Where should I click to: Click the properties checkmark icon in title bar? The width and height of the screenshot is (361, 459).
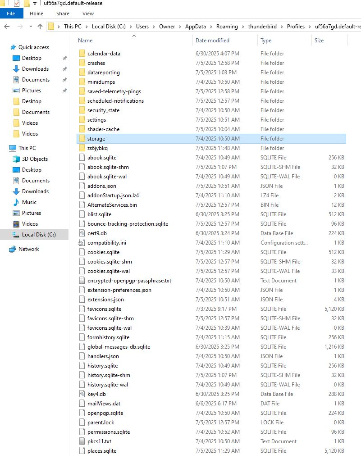click(17, 3)
